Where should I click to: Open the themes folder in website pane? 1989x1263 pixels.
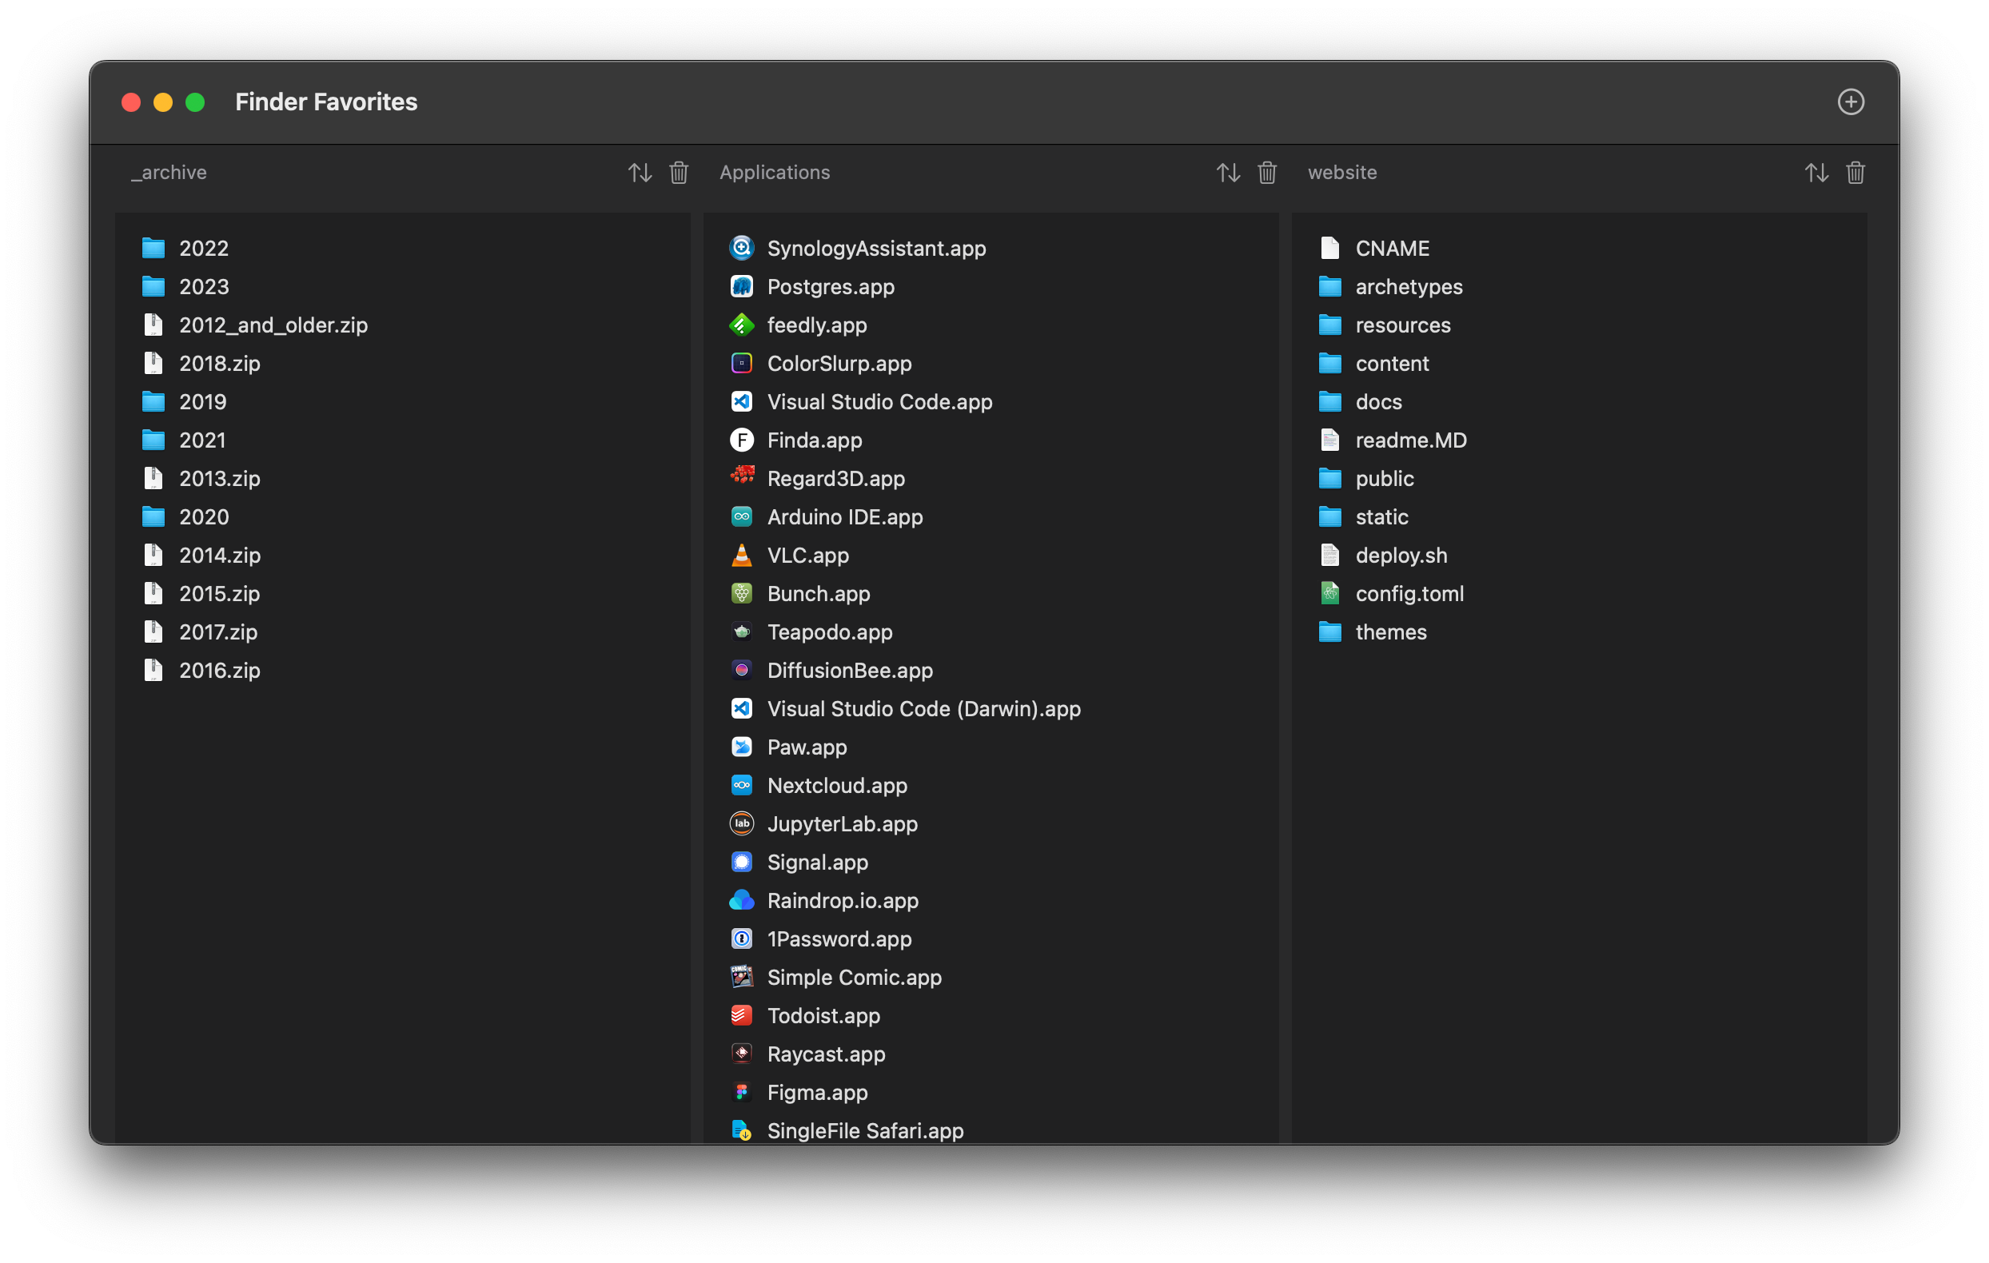(x=1391, y=632)
